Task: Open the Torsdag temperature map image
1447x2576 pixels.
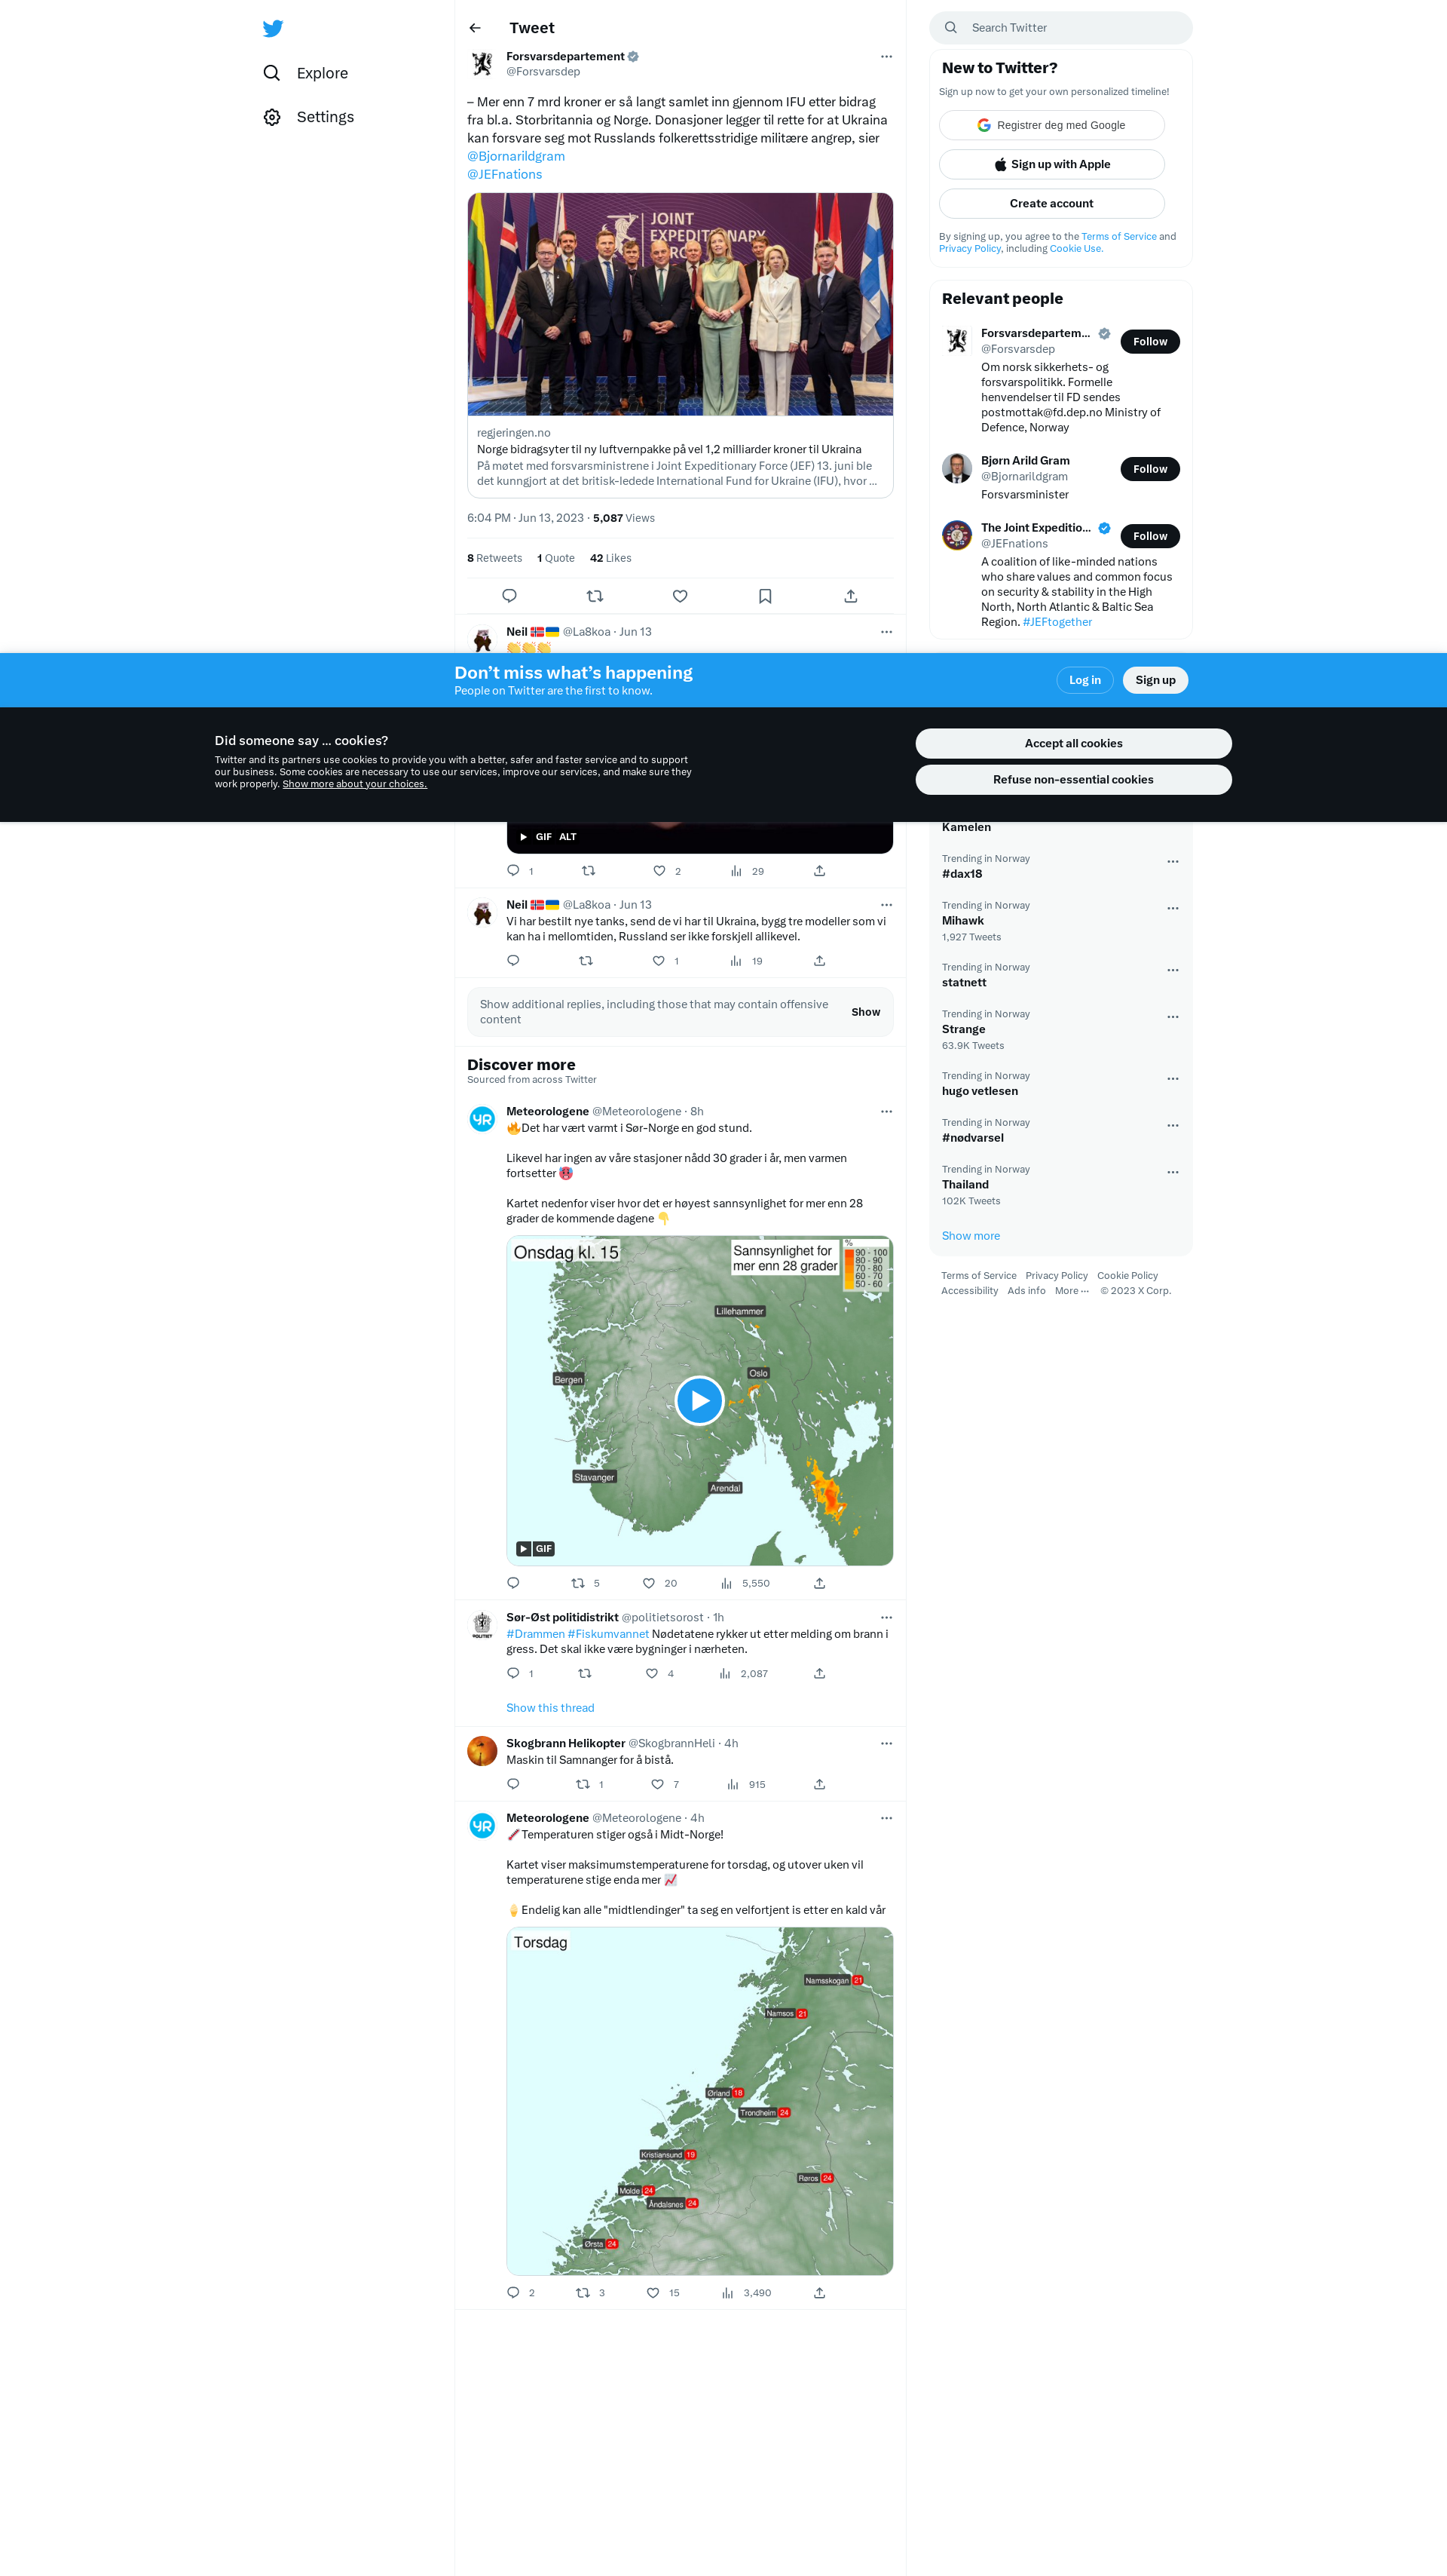Action: click(x=699, y=2101)
